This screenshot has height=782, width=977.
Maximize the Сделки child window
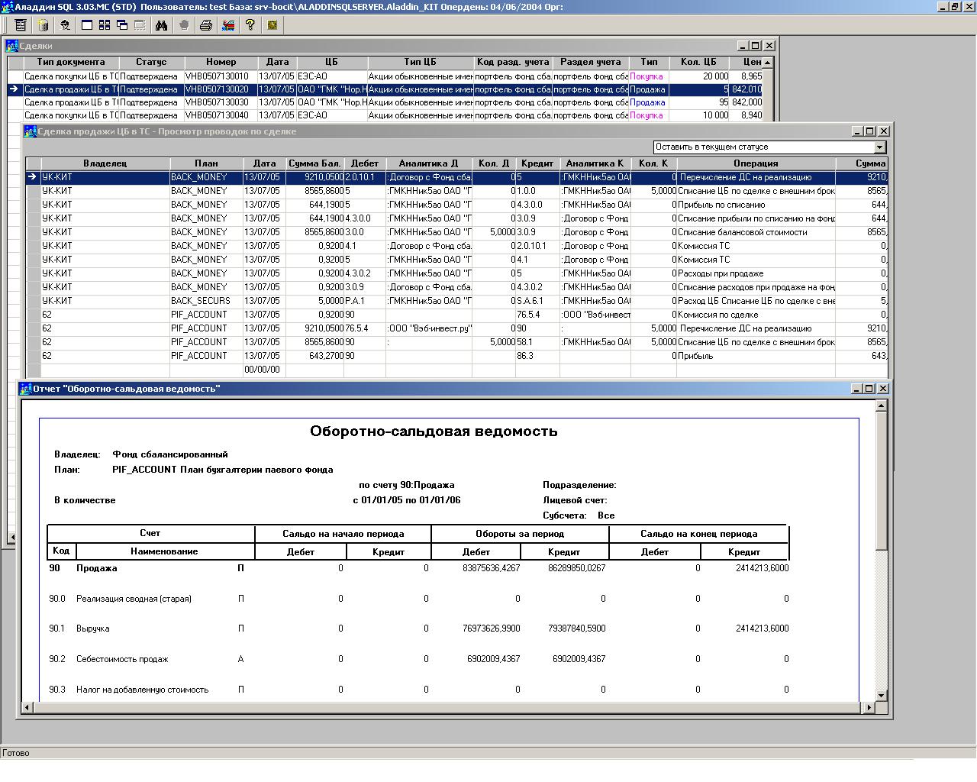756,46
